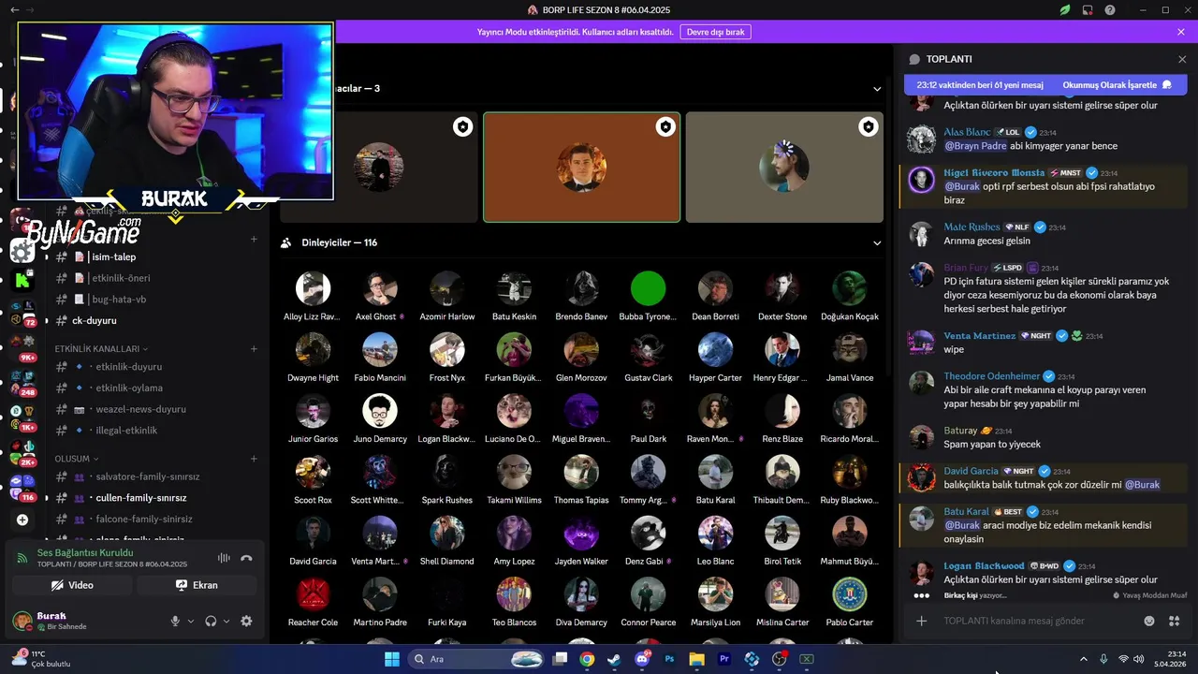Viewport: 1198px width, 674px height.
Task: Collapse the speakers section chevron
Action: (x=877, y=89)
